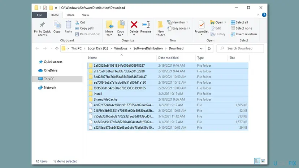299x168 pixels.
Task: Click Paste shortcut option
Action: (87, 34)
